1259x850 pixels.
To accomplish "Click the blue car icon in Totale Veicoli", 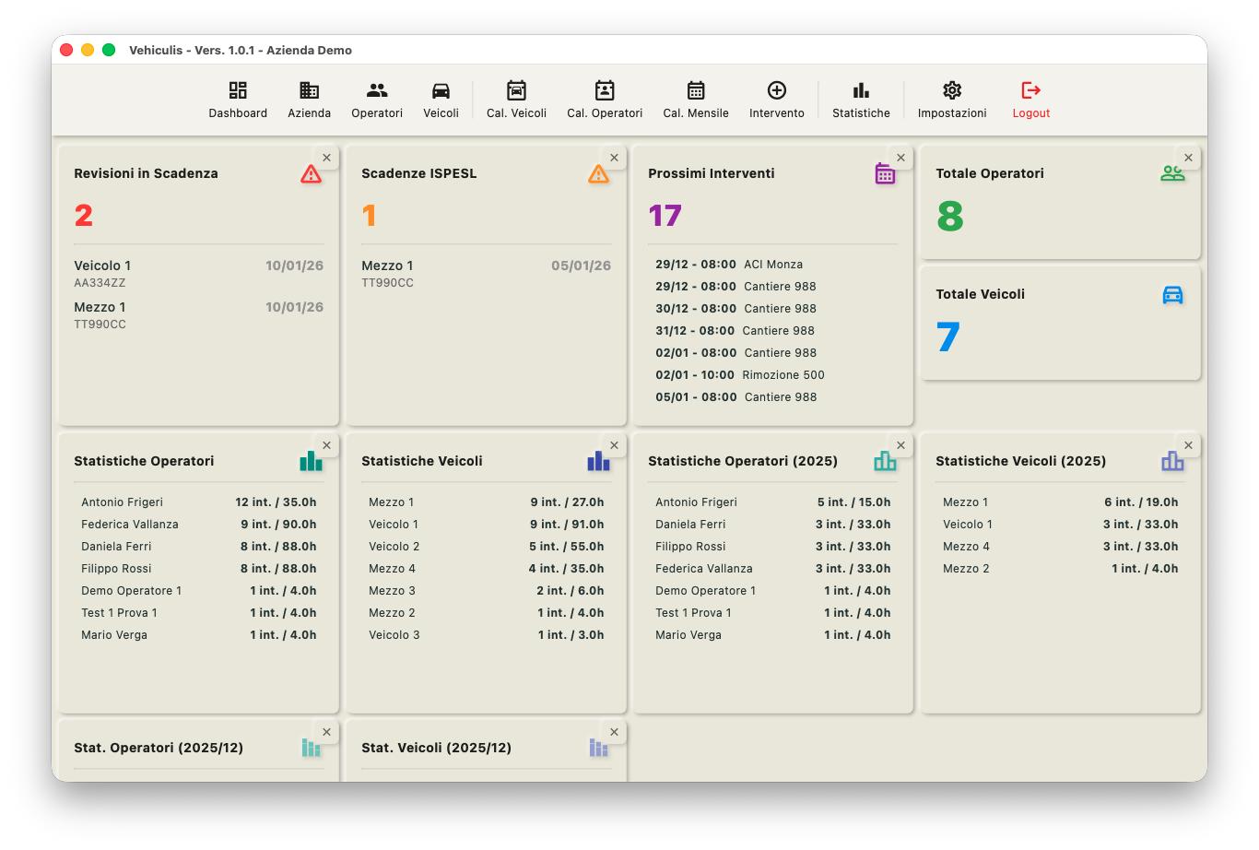I will [1172, 295].
